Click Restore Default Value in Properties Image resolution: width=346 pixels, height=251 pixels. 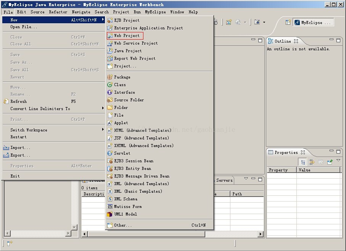[320, 162]
